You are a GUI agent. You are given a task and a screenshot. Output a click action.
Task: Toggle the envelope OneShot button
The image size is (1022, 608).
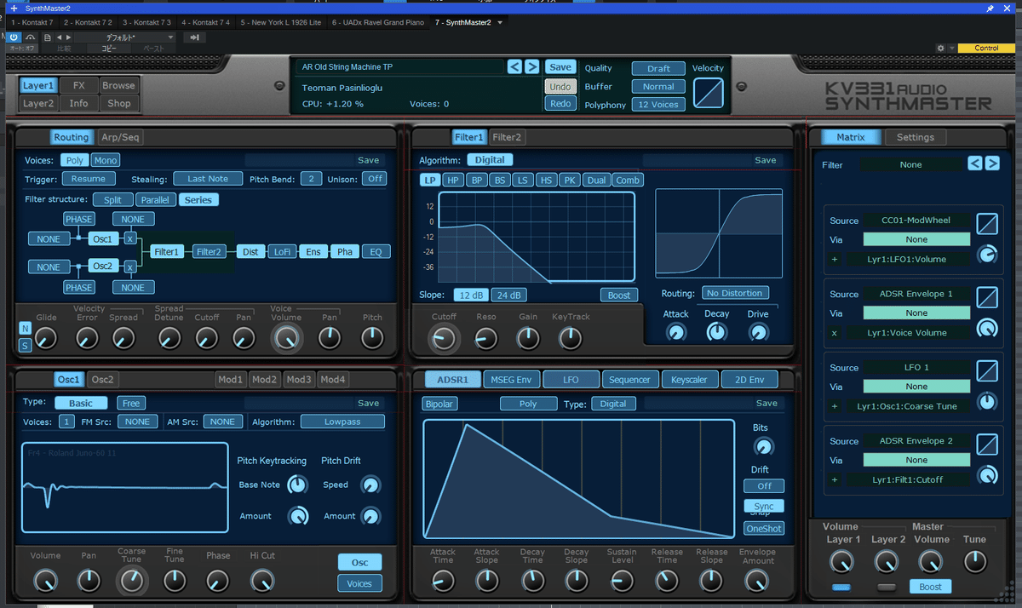[x=764, y=528]
